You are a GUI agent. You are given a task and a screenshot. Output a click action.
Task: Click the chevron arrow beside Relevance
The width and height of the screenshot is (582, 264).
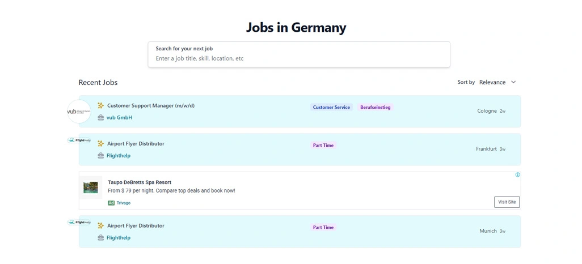(513, 82)
